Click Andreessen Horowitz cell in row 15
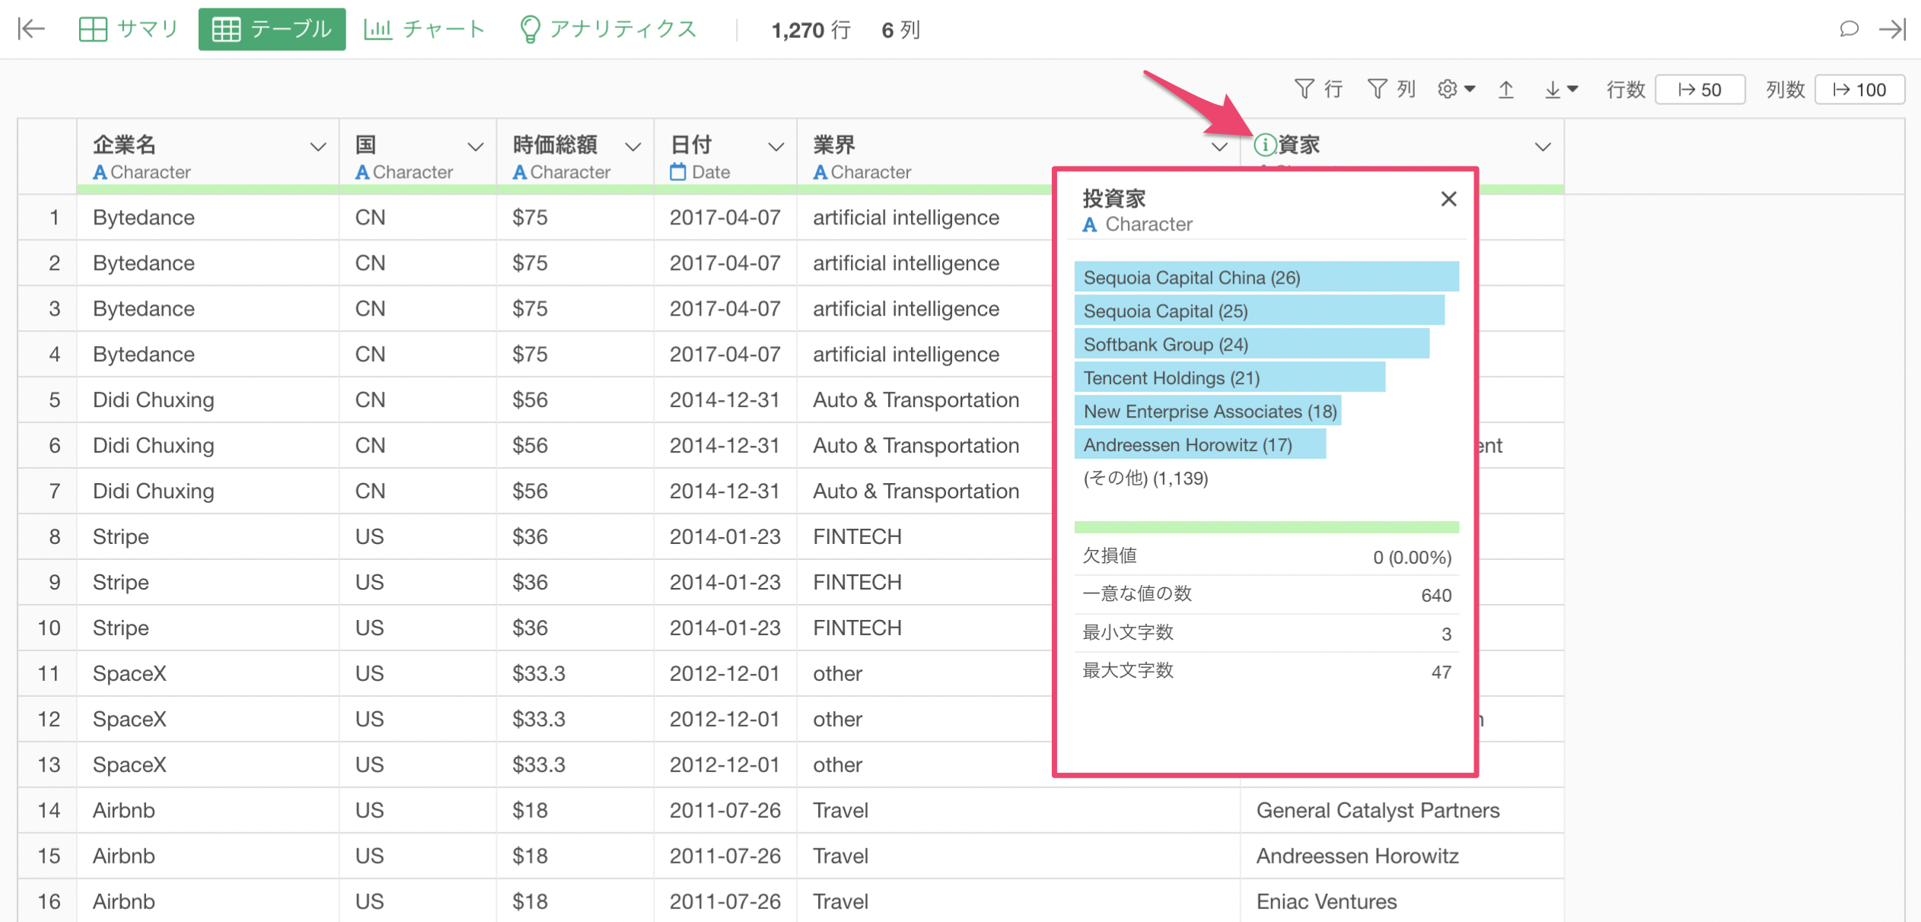The width and height of the screenshot is (1921, 922). click(x=1402, y=857)
